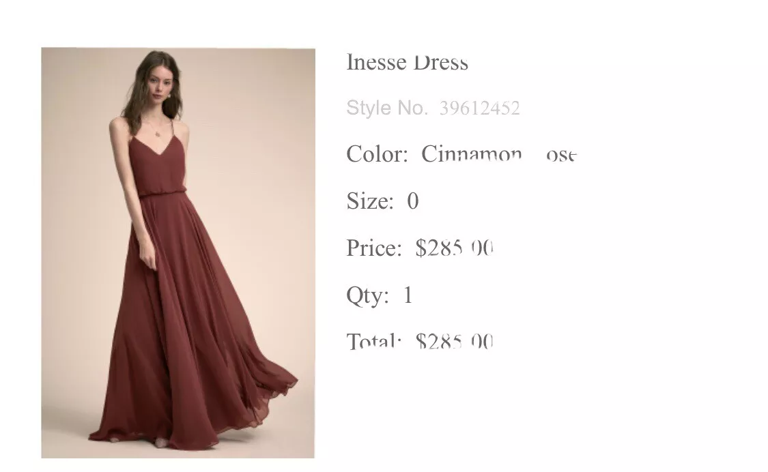
Task: Select the $285.00 price amount
Action: [454, 248]
